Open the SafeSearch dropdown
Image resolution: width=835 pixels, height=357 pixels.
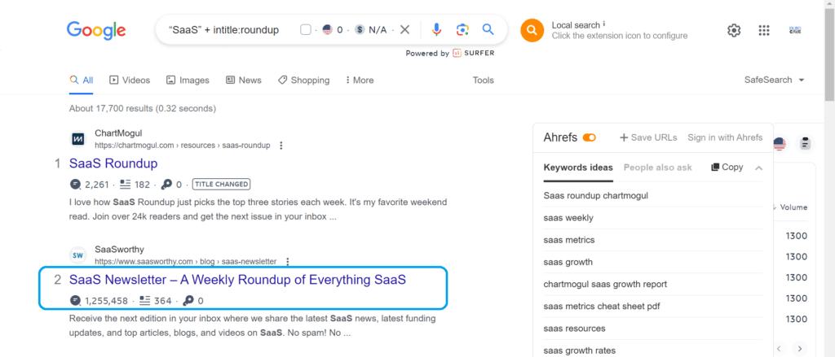pos(775,81)
